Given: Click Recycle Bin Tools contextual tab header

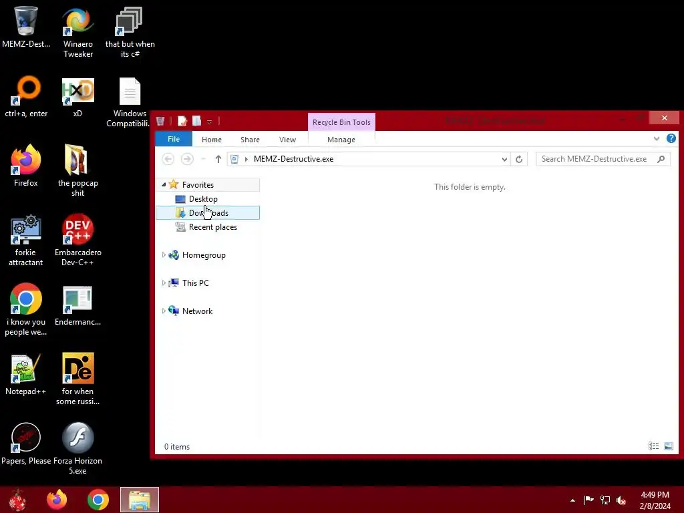Looking at the screenshot, I should tap(341, 122).
